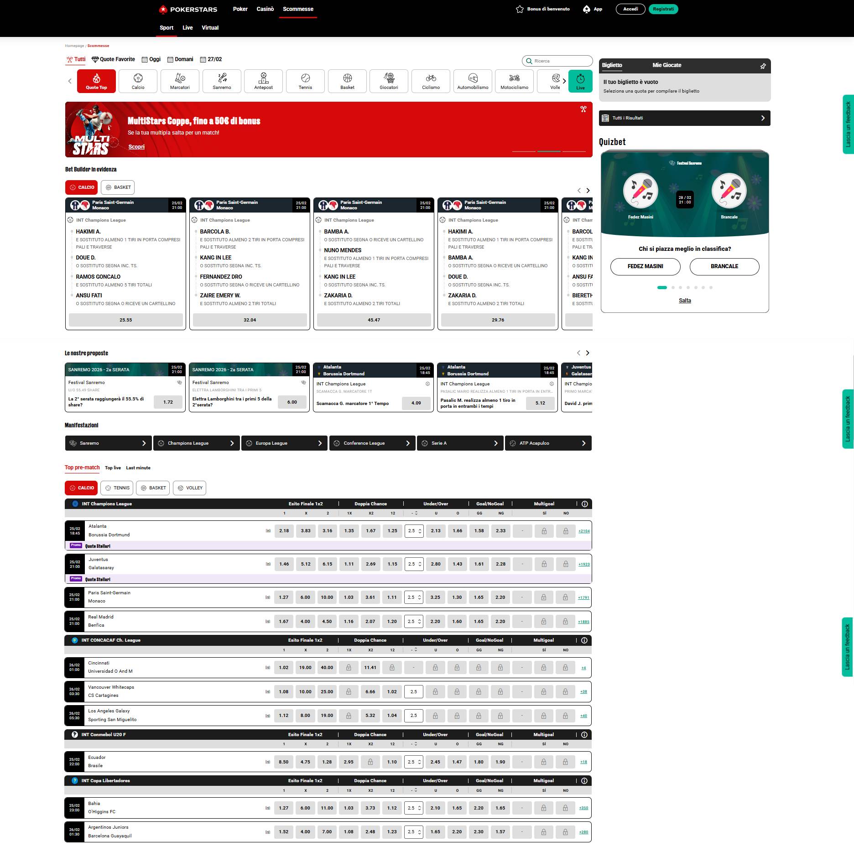Toggle the BASKET Bet Builder filter

(118, 187)
